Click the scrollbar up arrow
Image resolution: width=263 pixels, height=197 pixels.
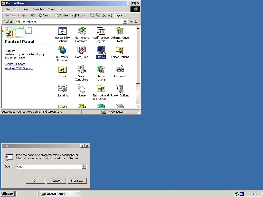coord(138,28)
